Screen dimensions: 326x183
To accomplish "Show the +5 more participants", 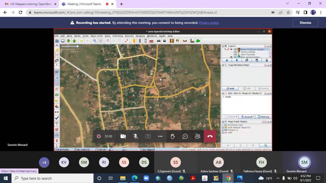I will [44, 163].
